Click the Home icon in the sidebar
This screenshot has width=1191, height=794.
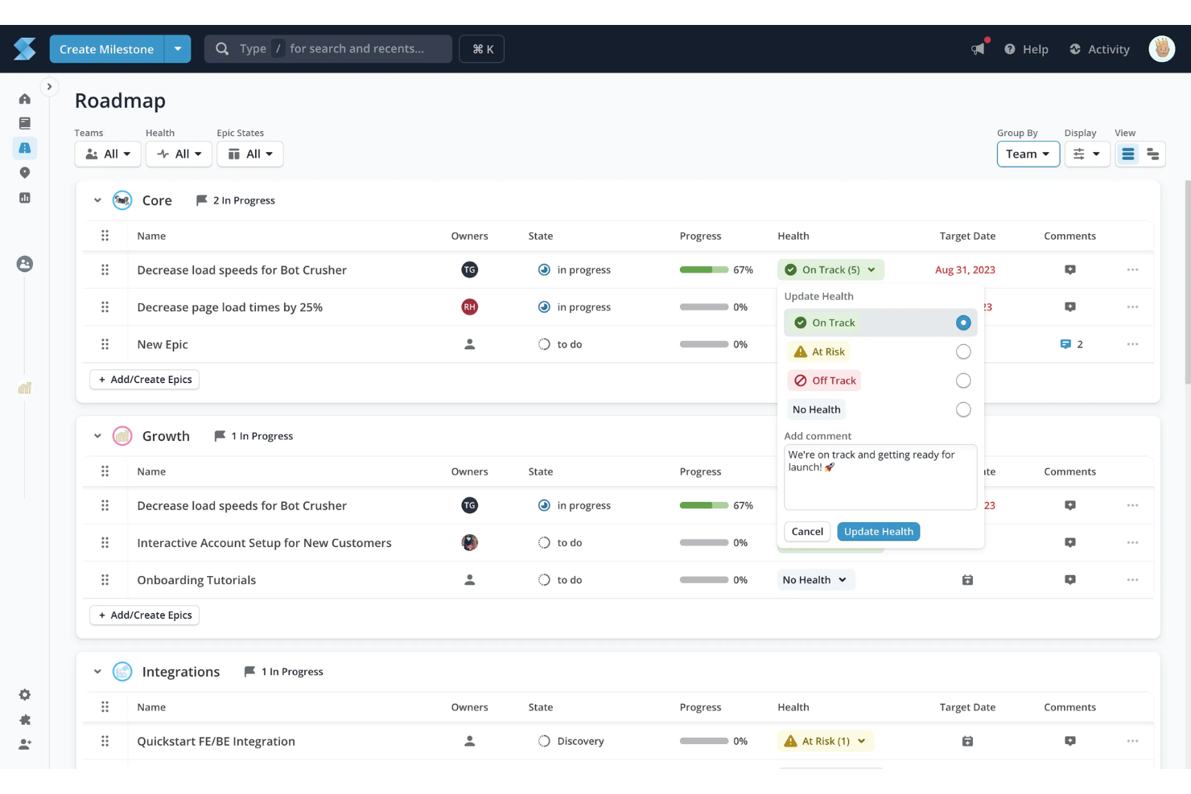(25, 98)
